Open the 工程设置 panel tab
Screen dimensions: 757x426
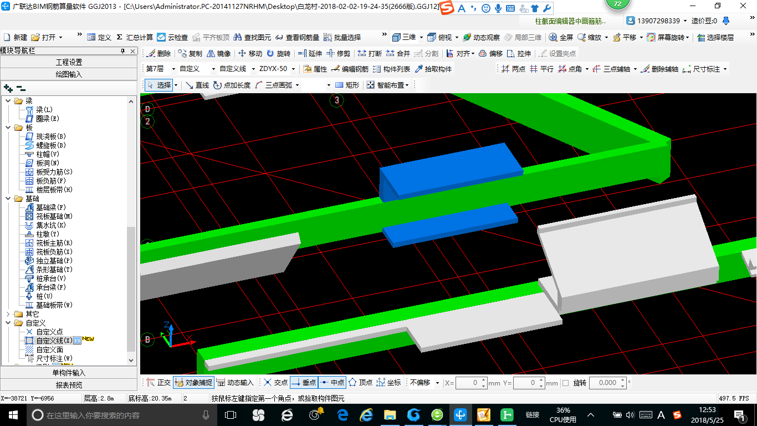click(69, 62)
